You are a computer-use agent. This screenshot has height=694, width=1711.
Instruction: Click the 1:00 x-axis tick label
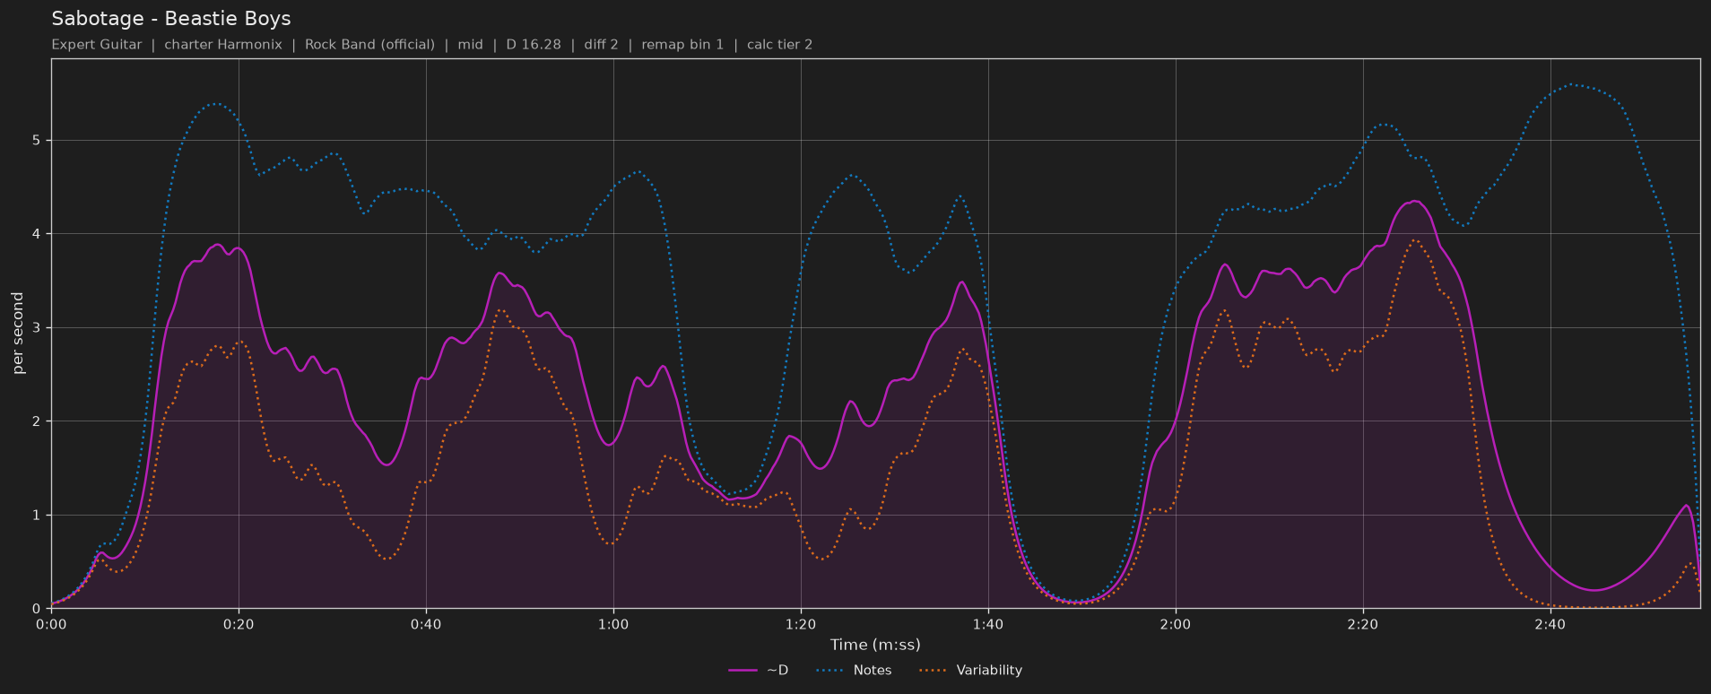613,624
